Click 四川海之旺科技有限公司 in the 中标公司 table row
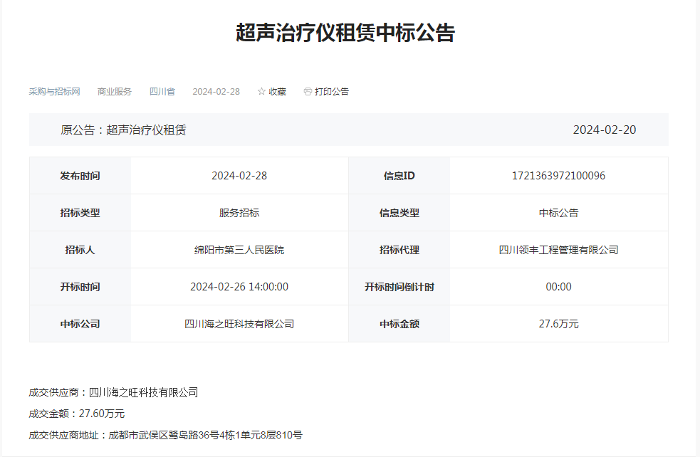700x457 pixels. (239, 324)
